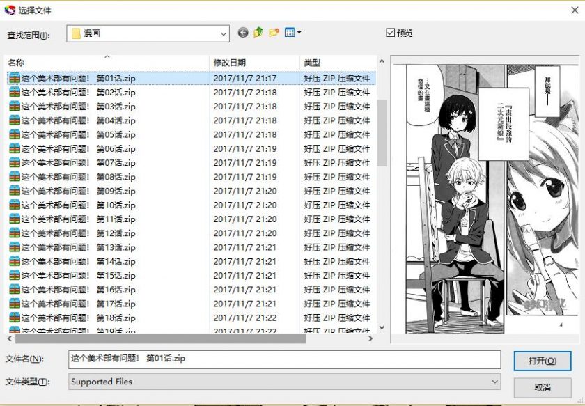Click the 文件名 input field
The image size is (585, 406).
(x=284, y=359)
